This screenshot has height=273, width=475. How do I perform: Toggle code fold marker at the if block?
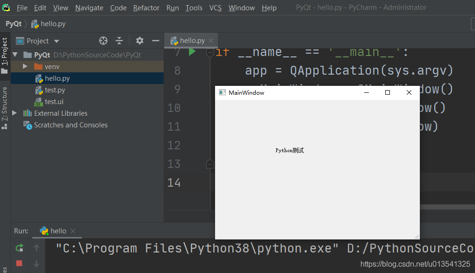pos(210,52)
